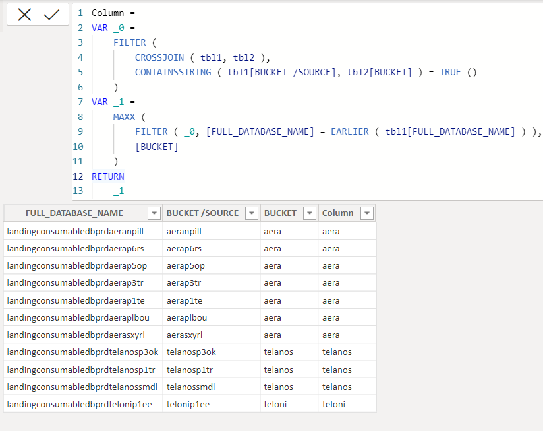Screen dimensions: 543x431
Task: Select cell landingconsumabledbprdaerasxyrl
Action: click(x=83, y=335)
